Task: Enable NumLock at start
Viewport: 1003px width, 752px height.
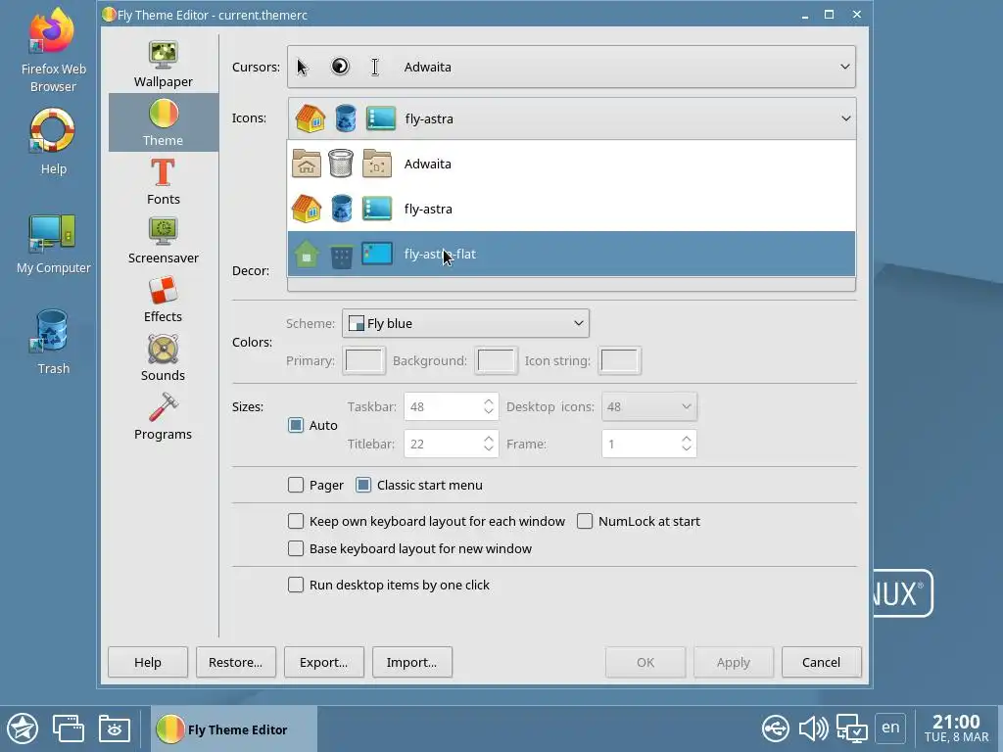Action: (x=585, y=521)
